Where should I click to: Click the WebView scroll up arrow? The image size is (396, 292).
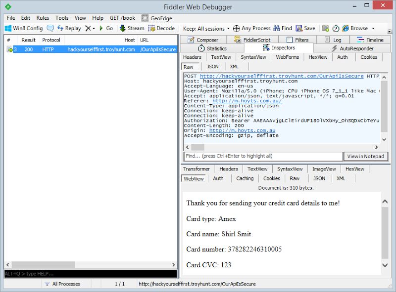pos(385,201)
